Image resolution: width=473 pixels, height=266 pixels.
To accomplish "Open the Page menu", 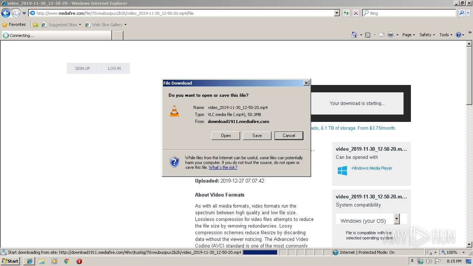I will coord(408,35).
